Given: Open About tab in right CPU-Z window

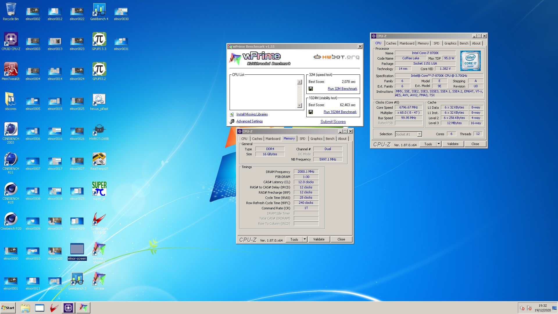Looking at the screenshot, I should point(476,43).
